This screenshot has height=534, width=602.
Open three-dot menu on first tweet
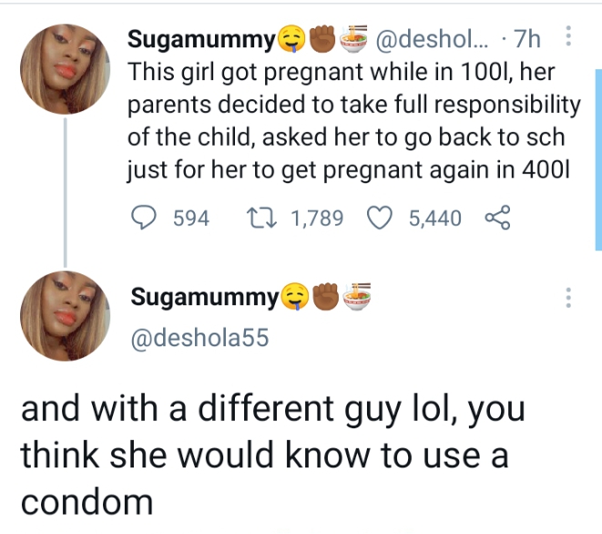(569, 37)
